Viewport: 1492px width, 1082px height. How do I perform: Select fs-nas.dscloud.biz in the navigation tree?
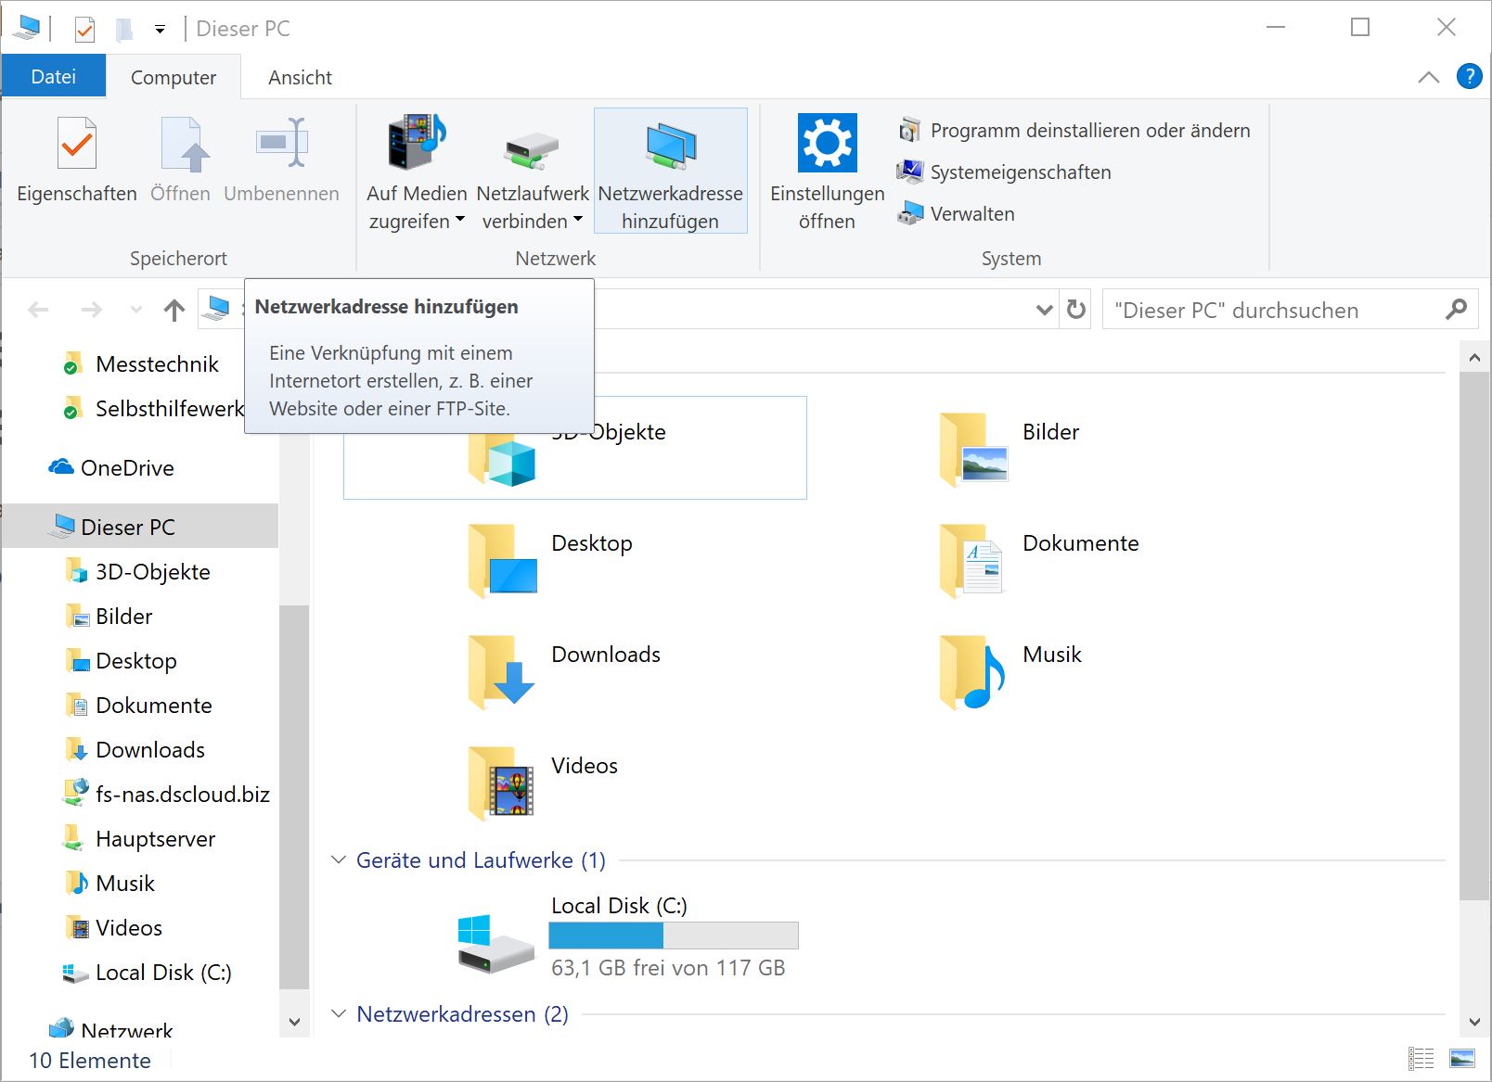[168, 795]
